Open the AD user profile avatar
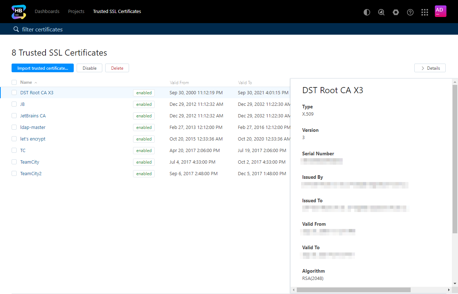This screenshot has width=458, height=294. pos(440,11)
